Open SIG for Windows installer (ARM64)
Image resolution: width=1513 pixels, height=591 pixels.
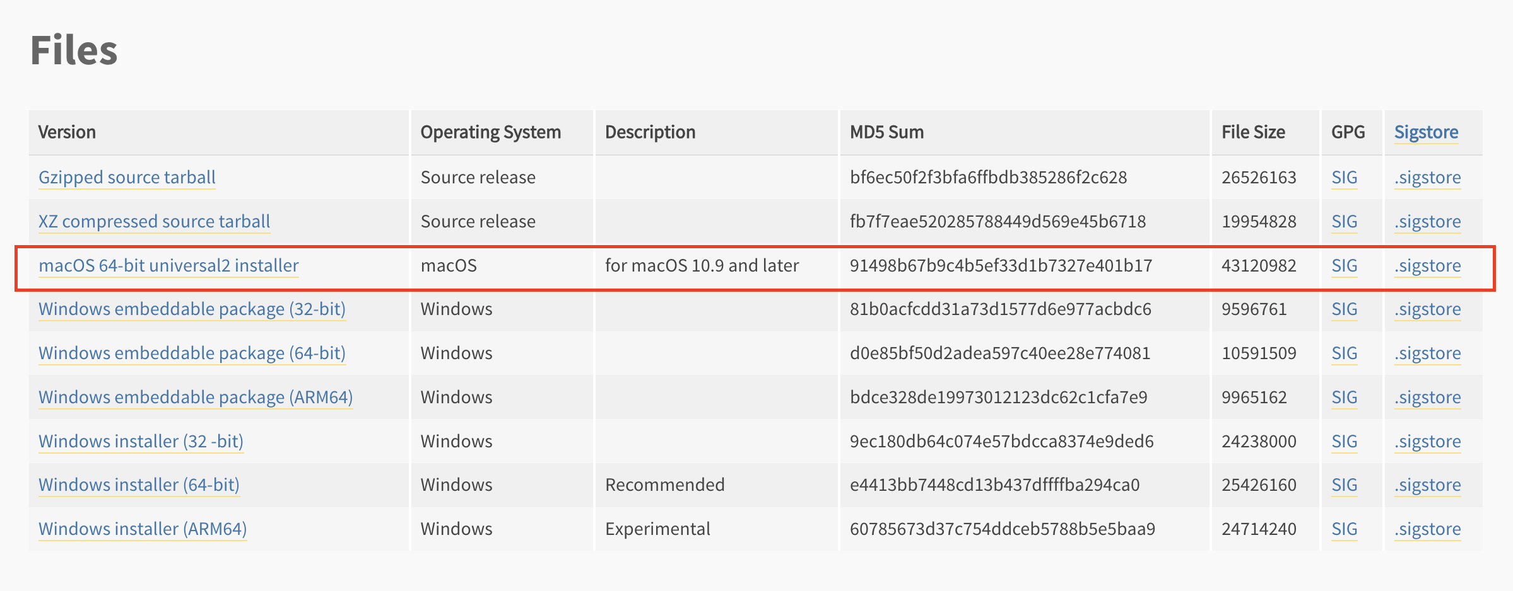(1344, 529)
